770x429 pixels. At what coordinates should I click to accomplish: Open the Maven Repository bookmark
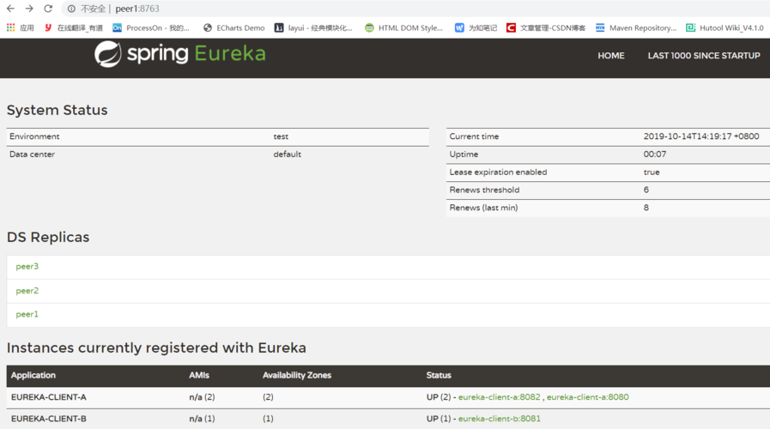(x=636, y=28)
